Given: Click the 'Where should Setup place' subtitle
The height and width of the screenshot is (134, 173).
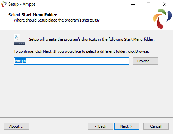Looking at the screenshot, I should tap(57, 20).
